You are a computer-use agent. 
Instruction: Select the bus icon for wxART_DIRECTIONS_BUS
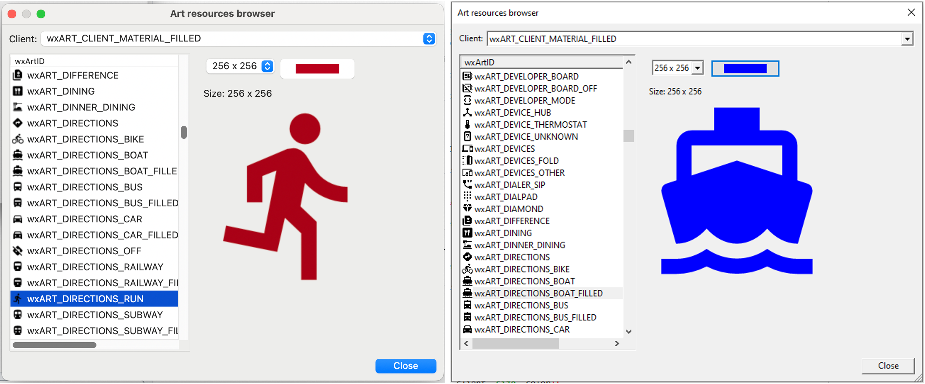18,187
